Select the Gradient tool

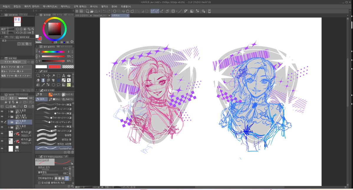64,85
